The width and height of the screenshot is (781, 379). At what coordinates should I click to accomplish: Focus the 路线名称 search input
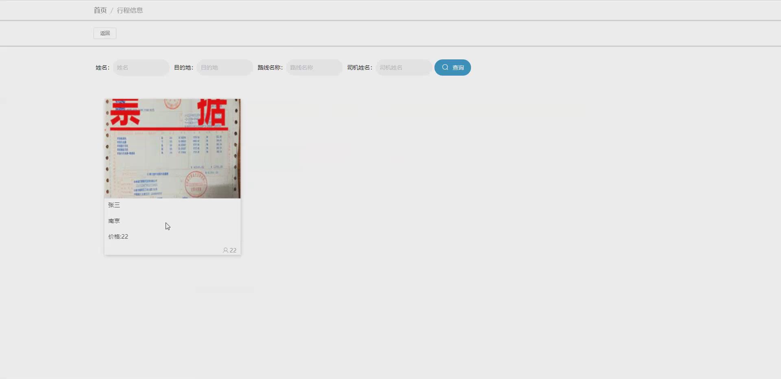[x=314, y=68]
